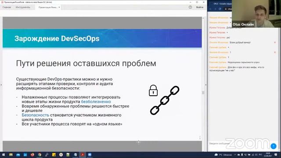Viewport: 281px width, 158px height.
Task: Click the heading Пути решения оставшихся проблем
Action: pyautogui.click(x=86, y=63)
